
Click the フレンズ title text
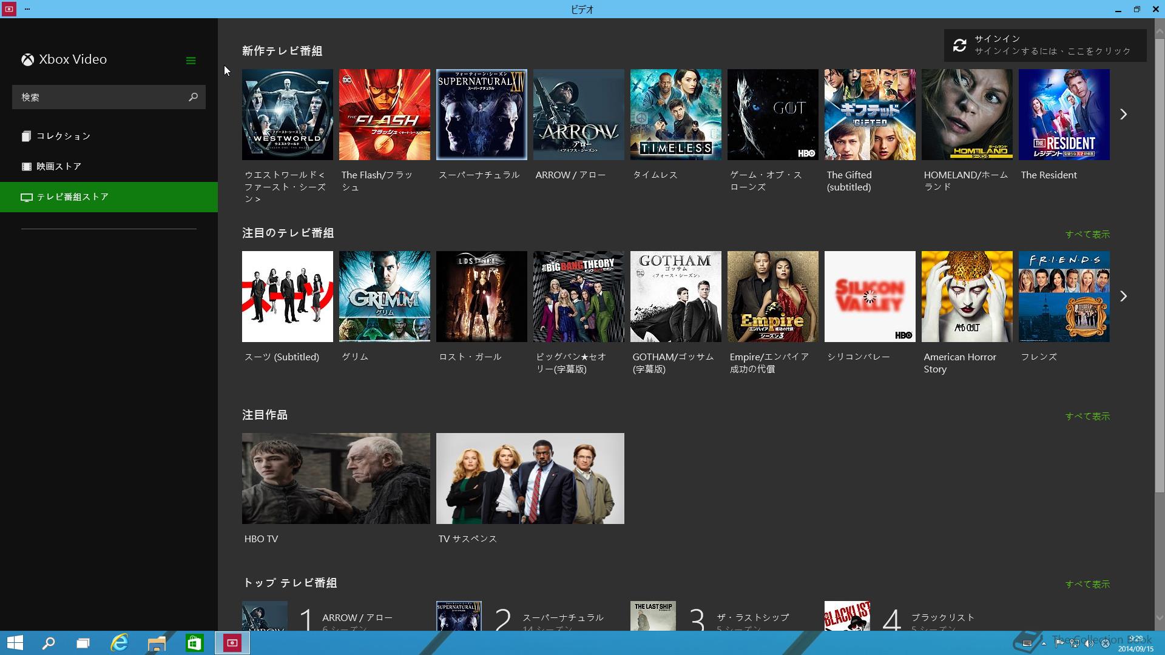tap(1039, 357)
